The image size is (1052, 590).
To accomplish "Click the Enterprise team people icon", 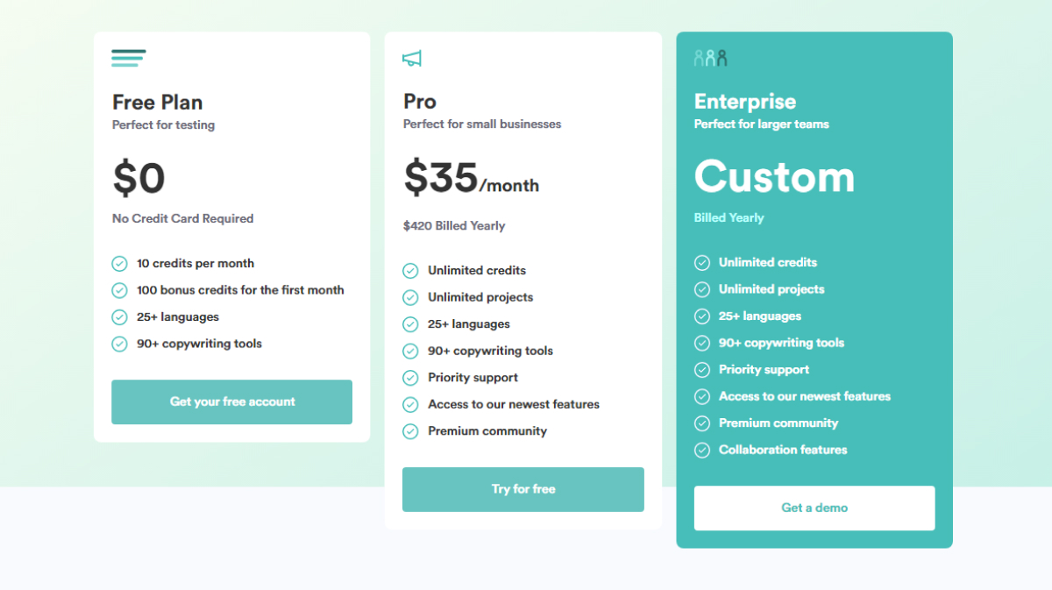I will pos(710,58).
